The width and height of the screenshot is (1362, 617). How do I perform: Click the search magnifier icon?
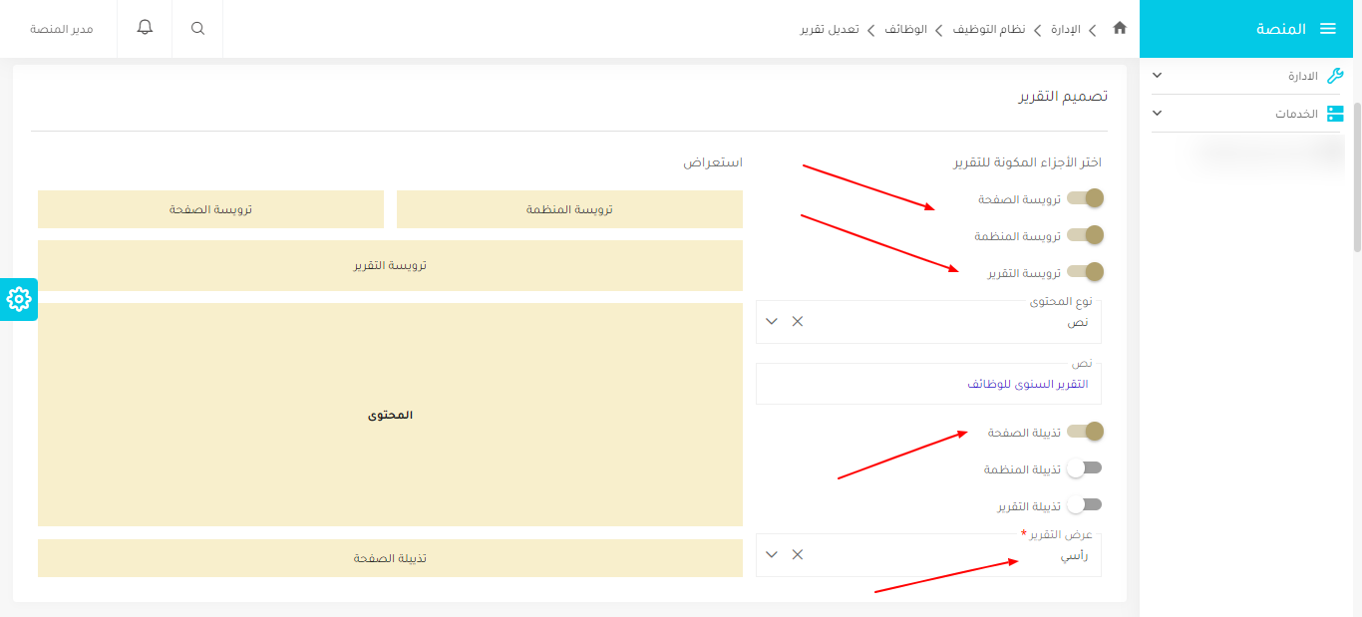pyautogui.click(x=197, y=29)
